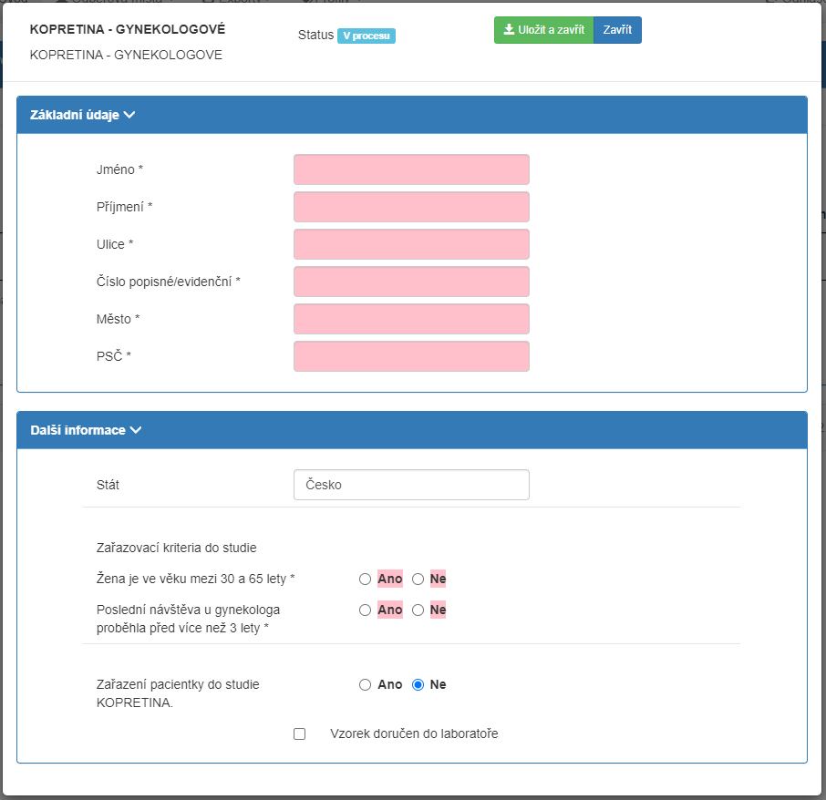Select the Číslo popisné/evidenční field
The height and width of the screenshot is (800, 826).
tap(411, 282)
